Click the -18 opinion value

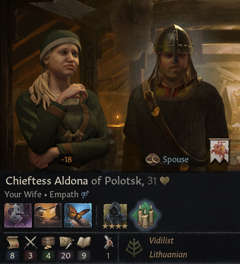pyautogui.click(x=67, y=160)
